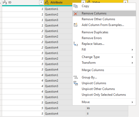Open the Fill menu item
Screen dimensions: 139x117
point(104,50)
